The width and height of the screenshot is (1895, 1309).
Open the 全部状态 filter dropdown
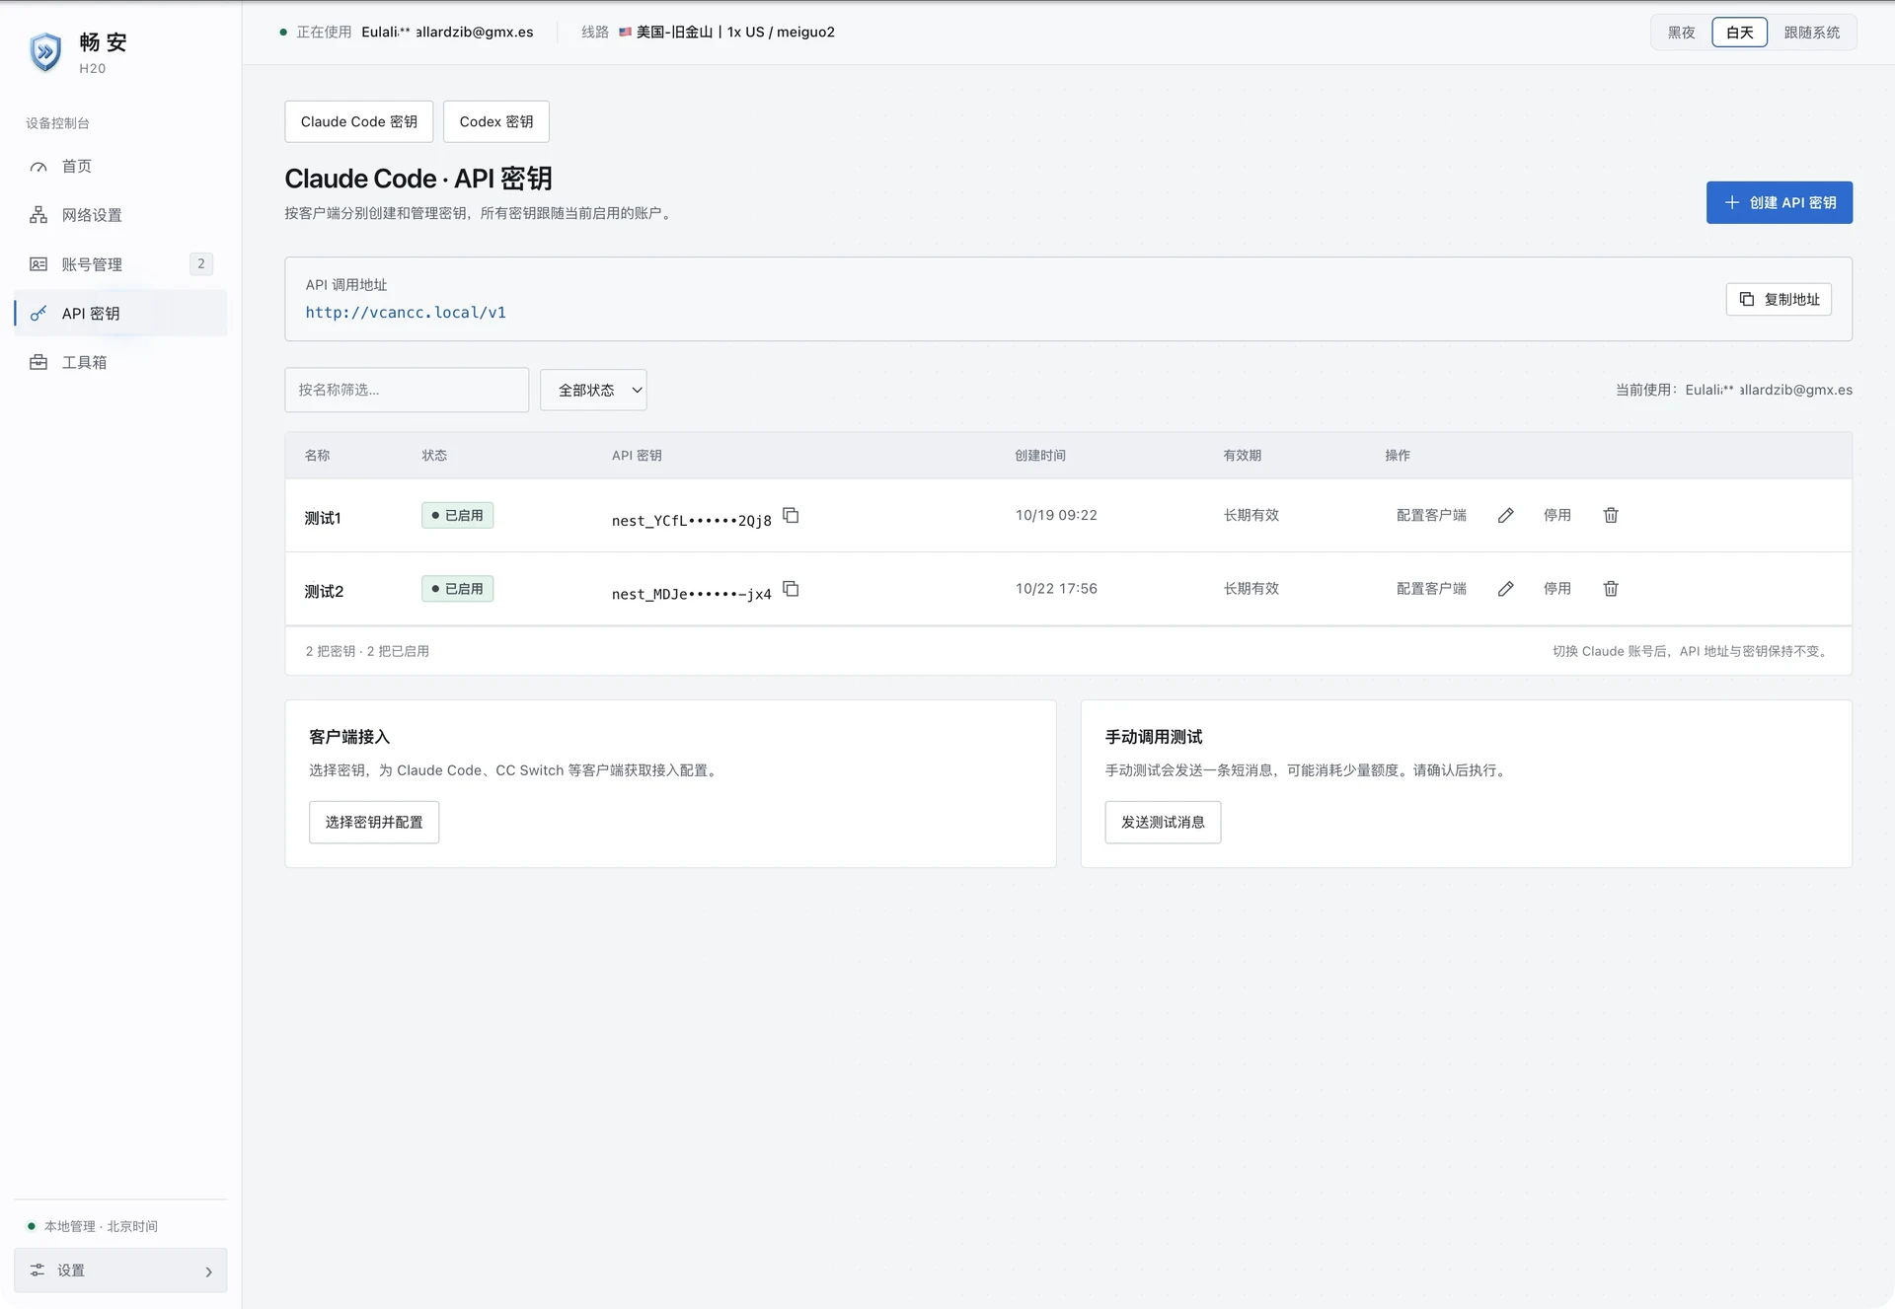pyautogui.click(x=593, y=390)
